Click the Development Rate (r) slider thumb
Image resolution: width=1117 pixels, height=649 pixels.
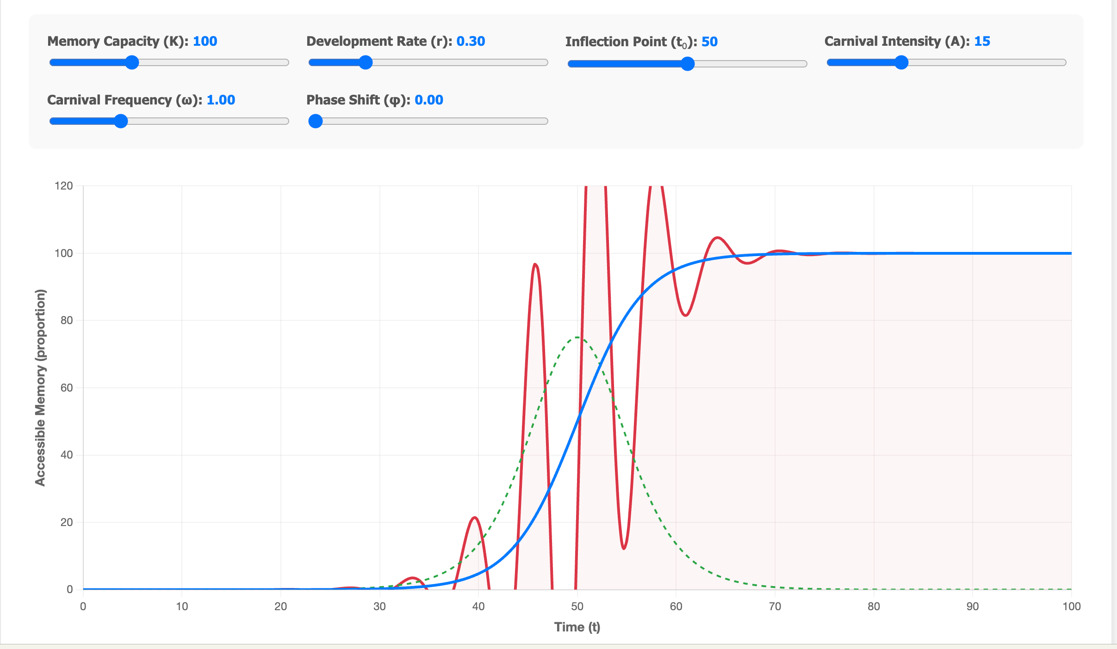(366, 62)
